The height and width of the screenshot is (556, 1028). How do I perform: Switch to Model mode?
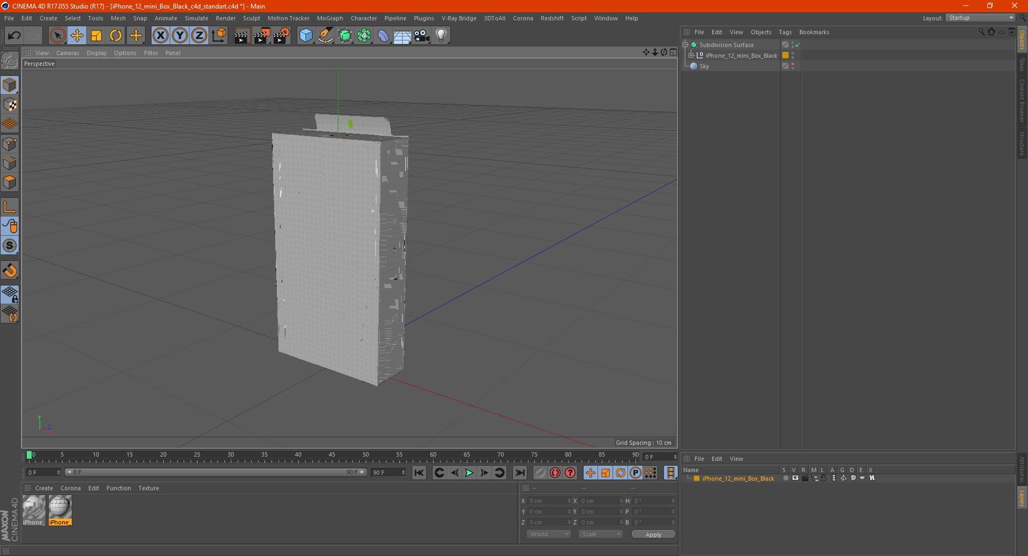[x=10, y=85]
